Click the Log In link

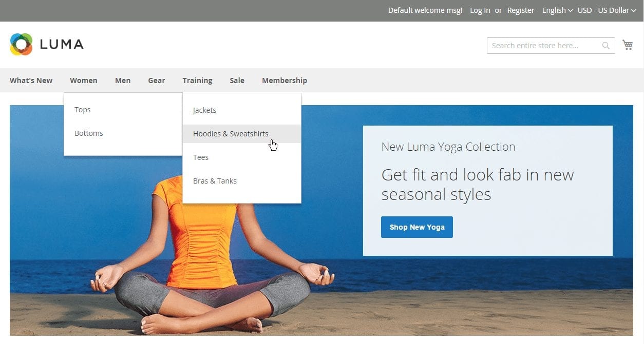click(x=480, y=10)
